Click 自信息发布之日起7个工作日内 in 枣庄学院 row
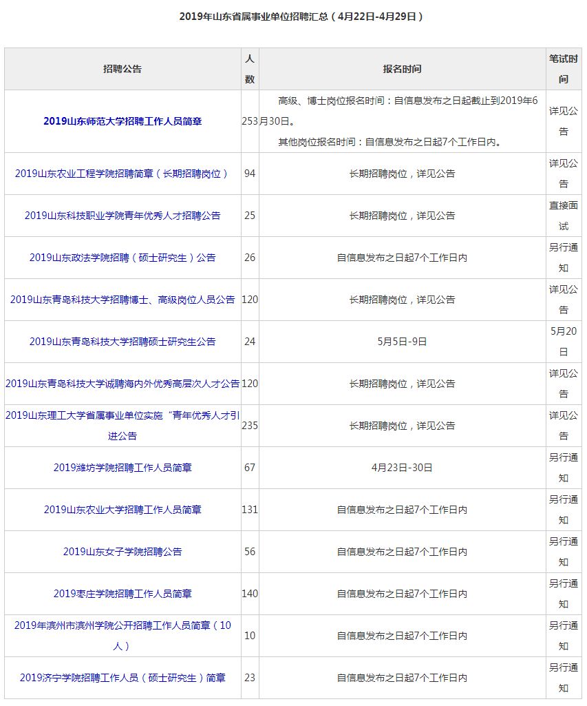Viewport: 587px width, 706px height. [402, 594]
